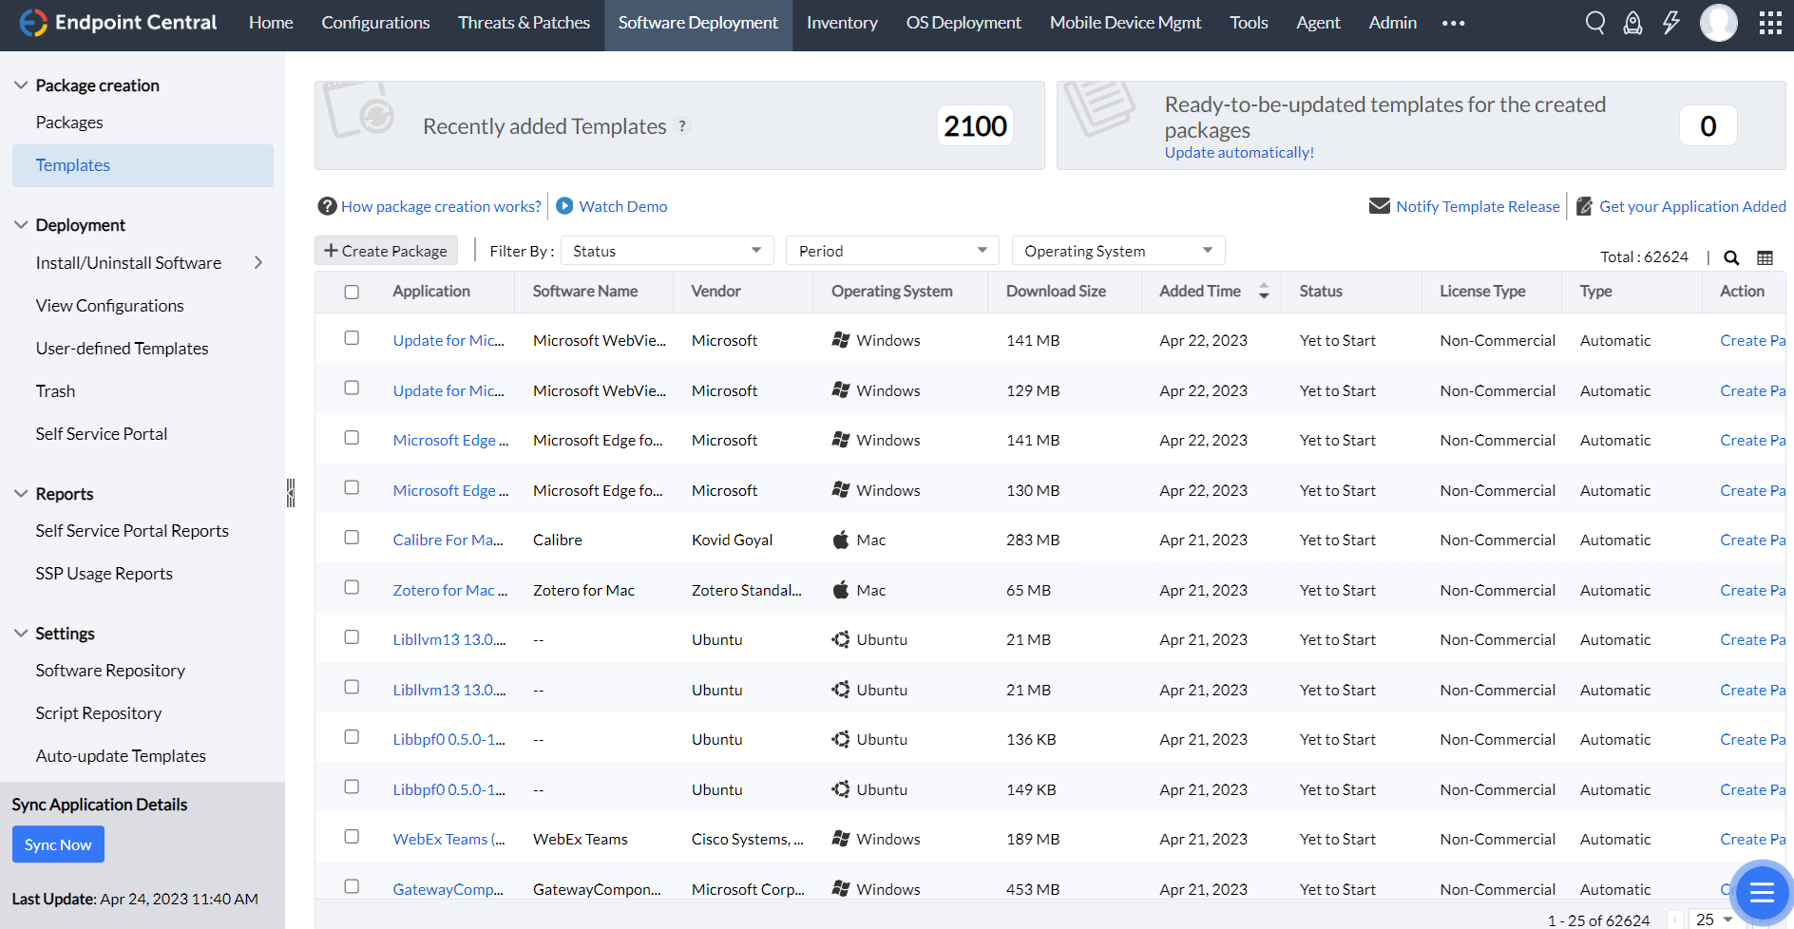
Task: Open the Threats & Patches tab
Action: pyautogui.click(x=524, y=23)
